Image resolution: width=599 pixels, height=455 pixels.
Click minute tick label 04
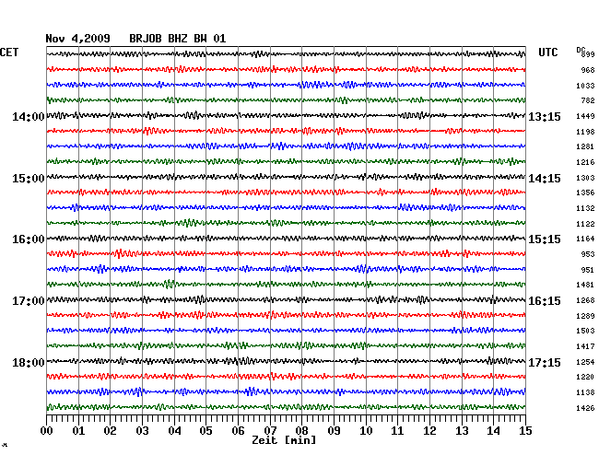(x=174, y=431)
